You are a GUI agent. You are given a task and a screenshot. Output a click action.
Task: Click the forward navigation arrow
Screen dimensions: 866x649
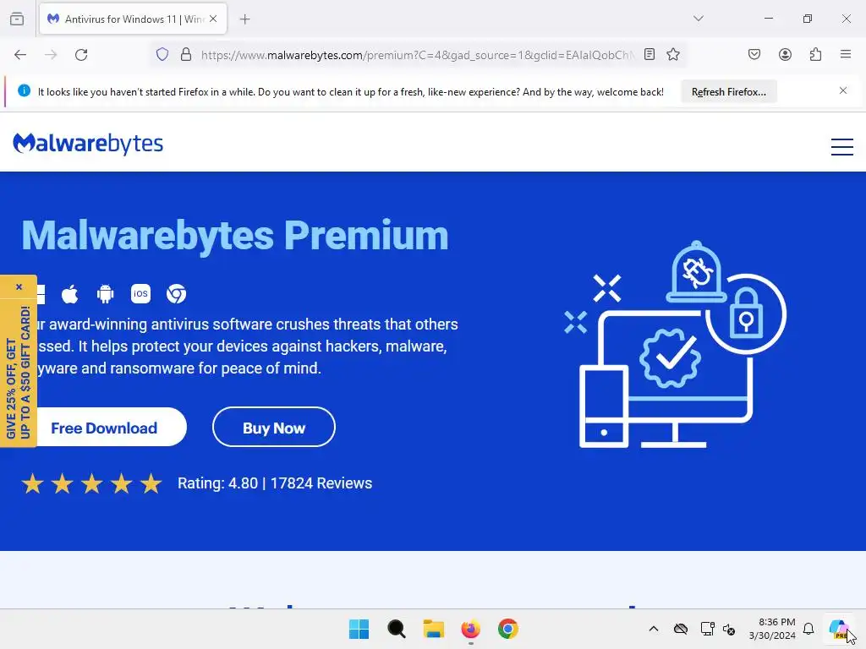[x=51, y=55]
